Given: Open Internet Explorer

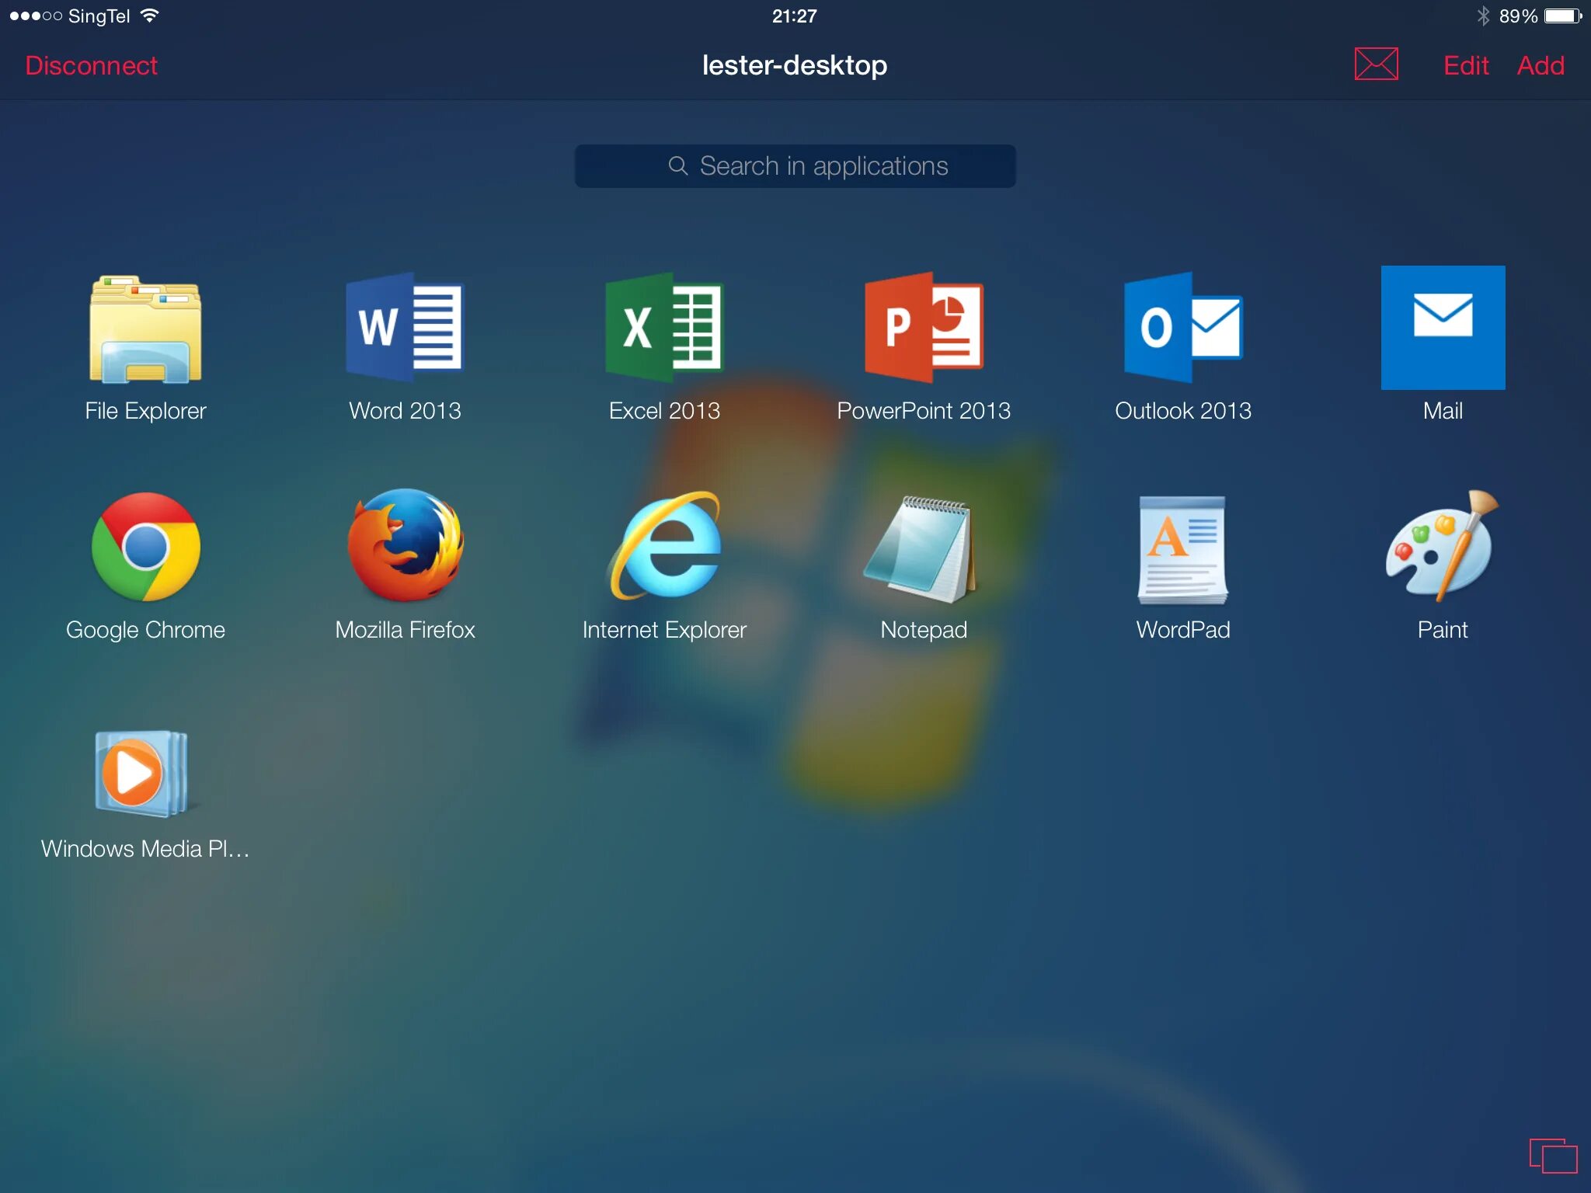Looking at the screenshot, I should pyautogui.click(x=664, y=545).
